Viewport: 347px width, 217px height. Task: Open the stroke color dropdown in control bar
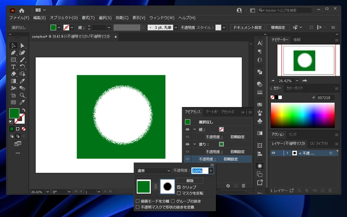tap(72, 27)
